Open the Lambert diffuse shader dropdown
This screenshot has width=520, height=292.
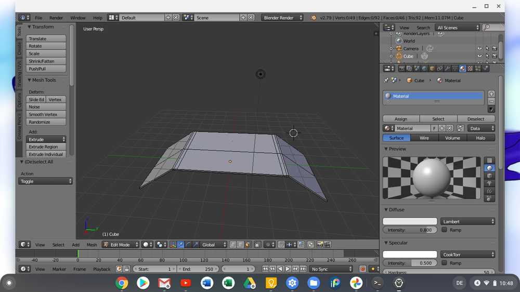[x=467, y=221]
